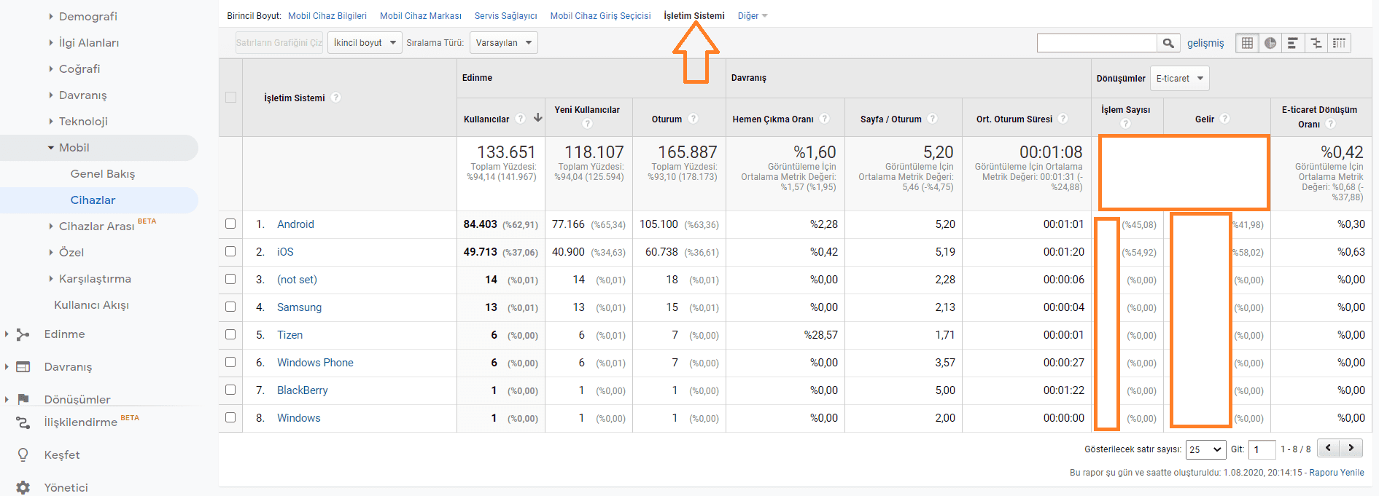Image resolution: width=1379 pixels, height=496 pixels.
Task: Tick the checkbox for the Android row
Action: point(230,224)
